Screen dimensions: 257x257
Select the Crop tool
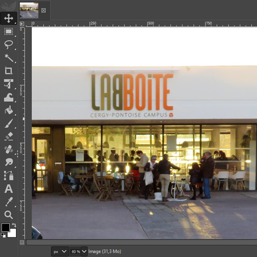[9, 71]
